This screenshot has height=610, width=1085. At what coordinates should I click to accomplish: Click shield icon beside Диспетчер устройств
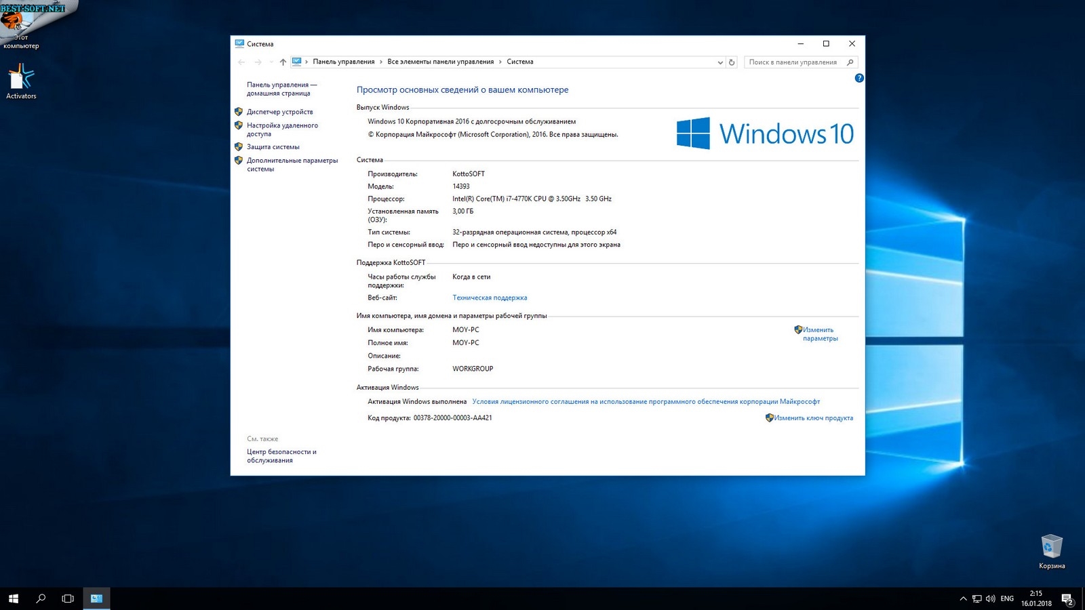click(239, 112)
